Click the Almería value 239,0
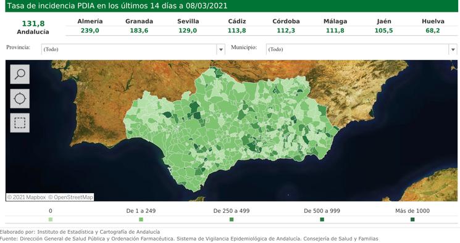Viewport: 460px width, 243px height. pos(90,31)
